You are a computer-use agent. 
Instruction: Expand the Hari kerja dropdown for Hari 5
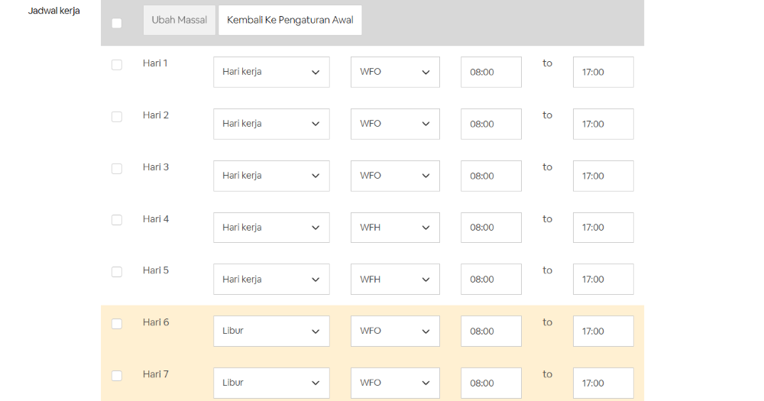pos(271,280)
